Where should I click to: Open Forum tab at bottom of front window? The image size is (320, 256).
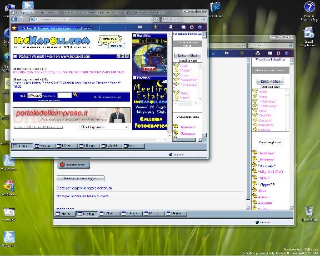point(45,146)
